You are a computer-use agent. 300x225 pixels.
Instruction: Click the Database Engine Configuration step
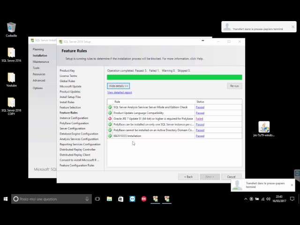pos(79,134)
